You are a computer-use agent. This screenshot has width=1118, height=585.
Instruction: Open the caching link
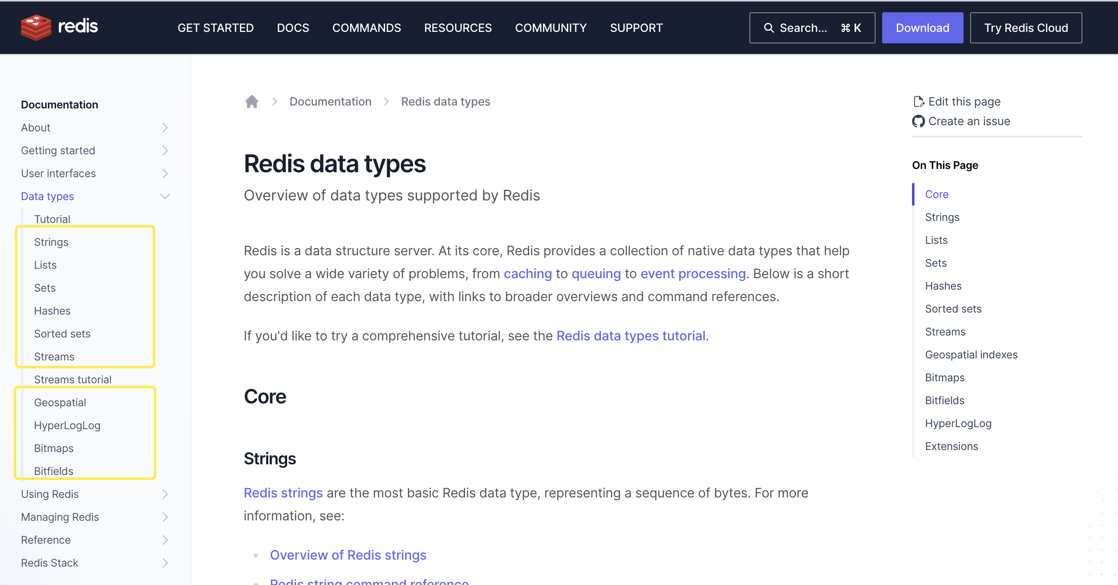(527, 274)
